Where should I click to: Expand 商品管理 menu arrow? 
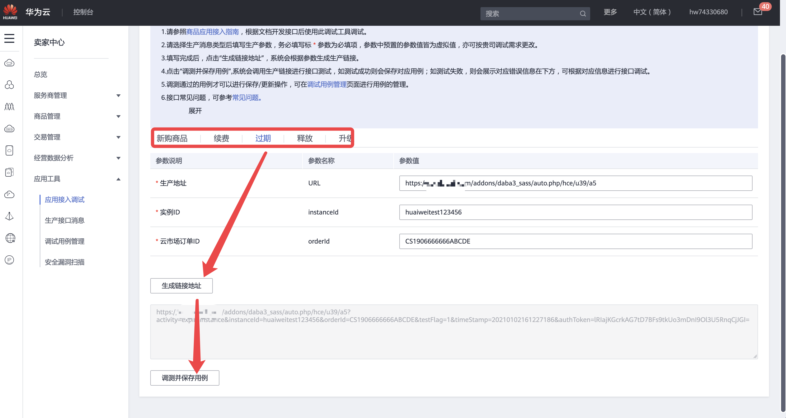coord(118,116)
